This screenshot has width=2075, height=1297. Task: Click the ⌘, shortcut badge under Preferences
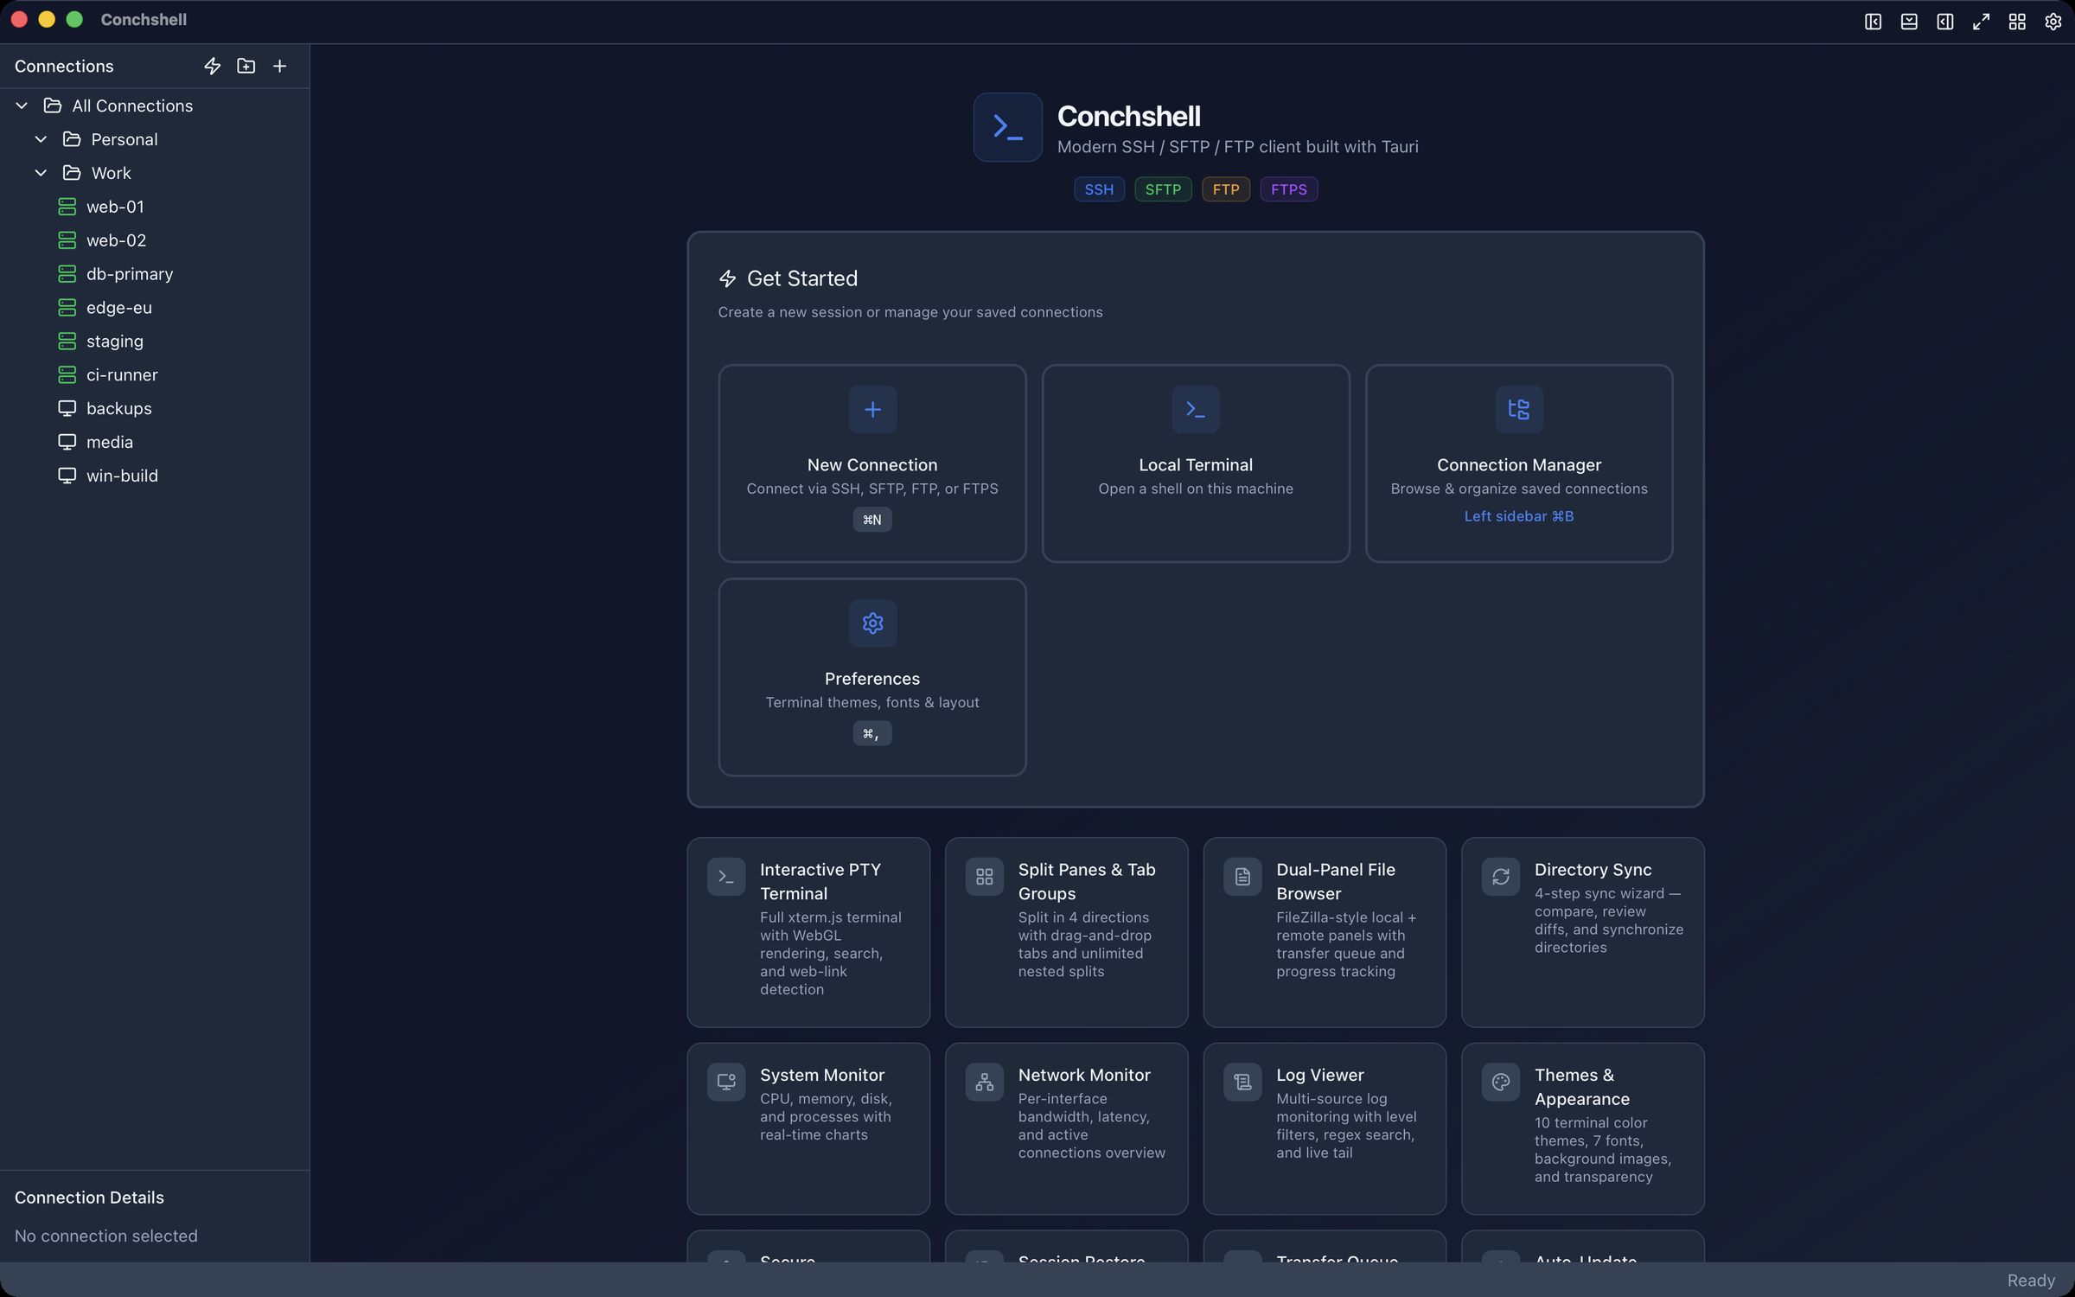872,733
